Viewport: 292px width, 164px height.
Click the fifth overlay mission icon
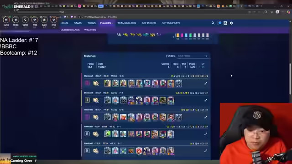44,20
